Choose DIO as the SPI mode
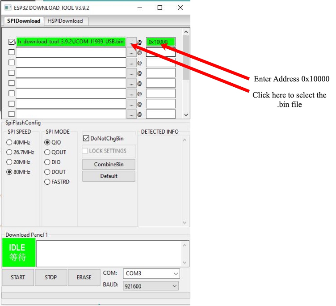336x306 pixels. (47, 162)
